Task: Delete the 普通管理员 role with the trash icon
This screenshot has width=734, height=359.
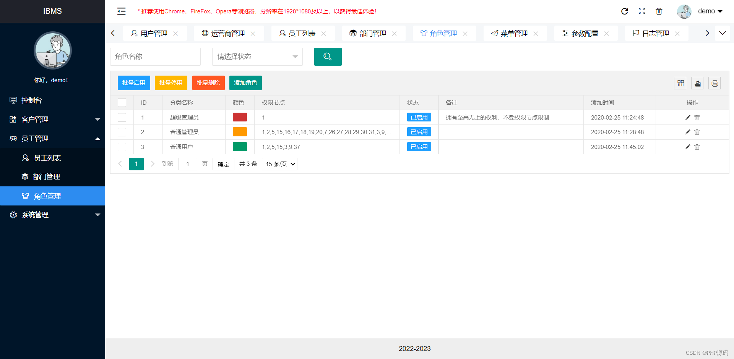Action: (697, 132)
